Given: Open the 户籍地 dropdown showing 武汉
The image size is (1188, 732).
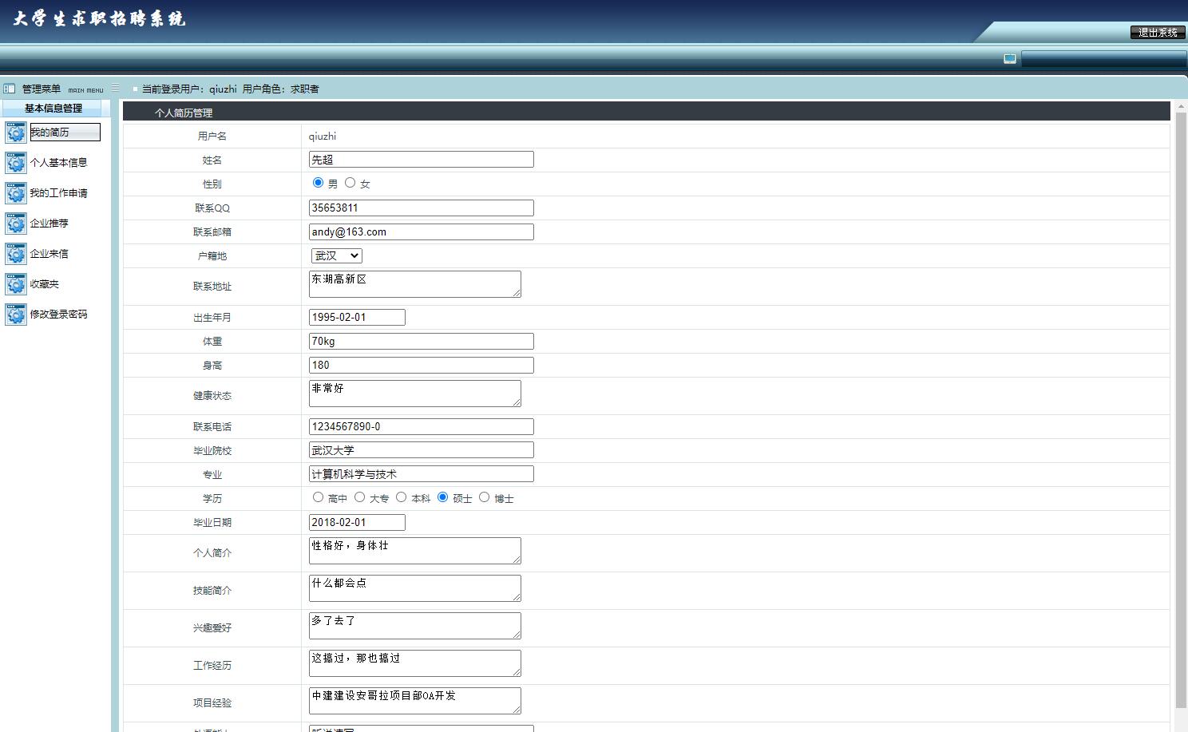Looking at the screenshot, I should 336,255.
